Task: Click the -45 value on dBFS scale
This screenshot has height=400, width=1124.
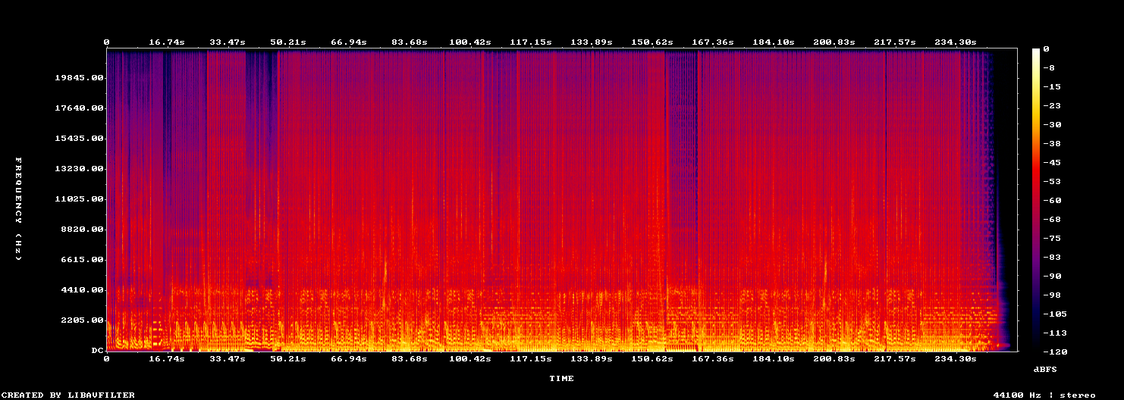Action: 1052,162
